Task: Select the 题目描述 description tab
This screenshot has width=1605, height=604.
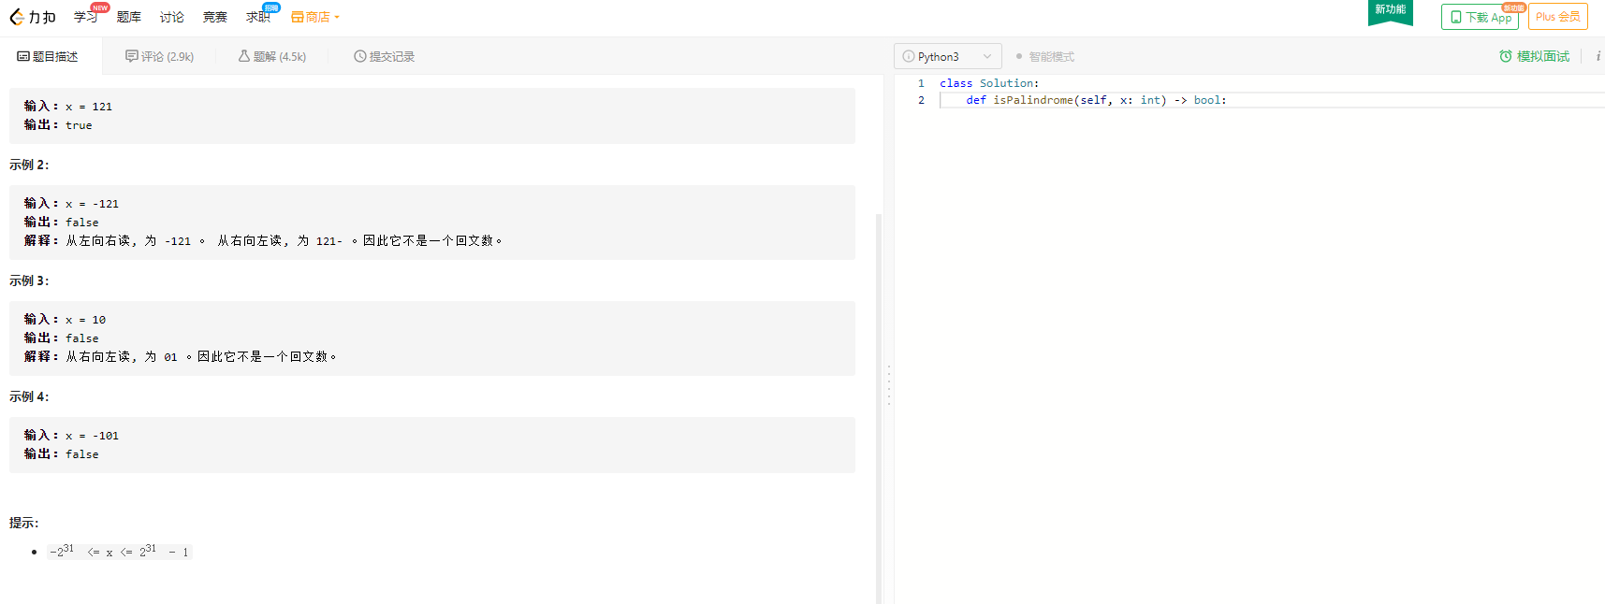Action: [x=48, y=57]
